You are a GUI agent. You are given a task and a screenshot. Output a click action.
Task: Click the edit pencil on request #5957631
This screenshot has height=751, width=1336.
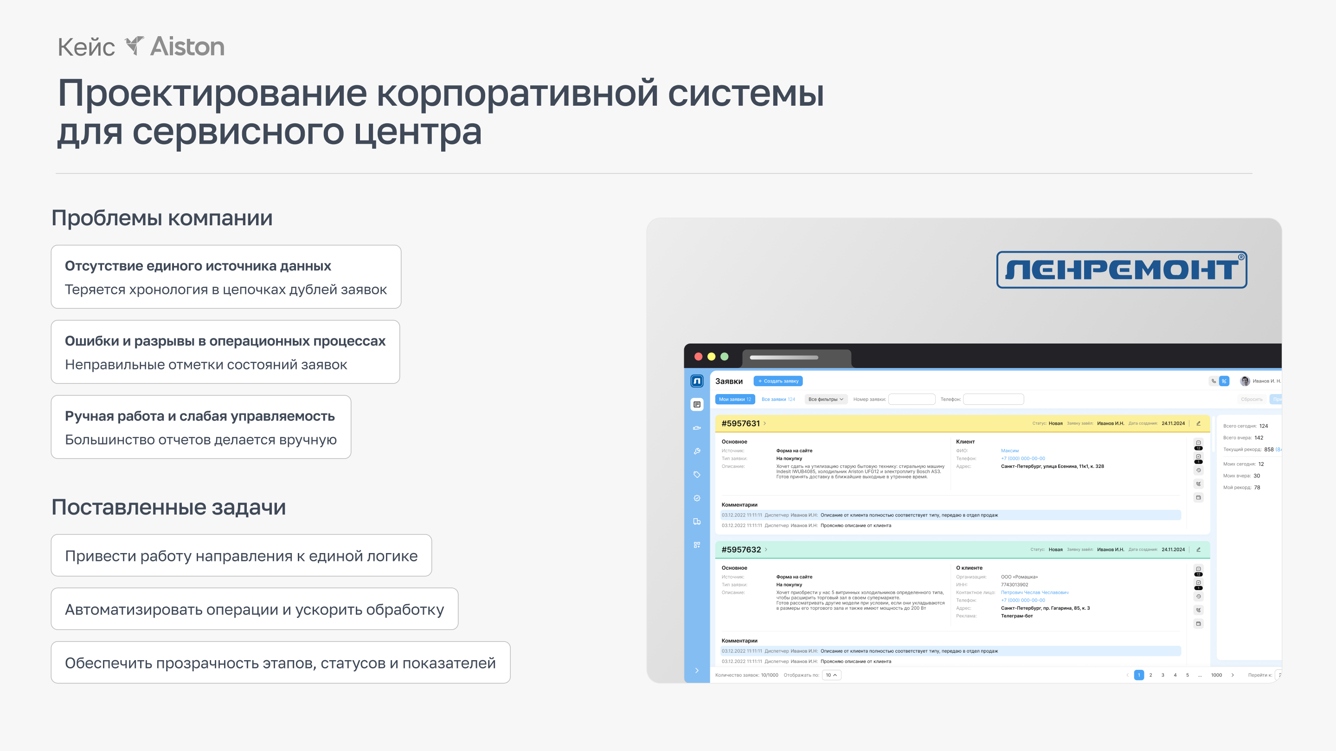1198,423
